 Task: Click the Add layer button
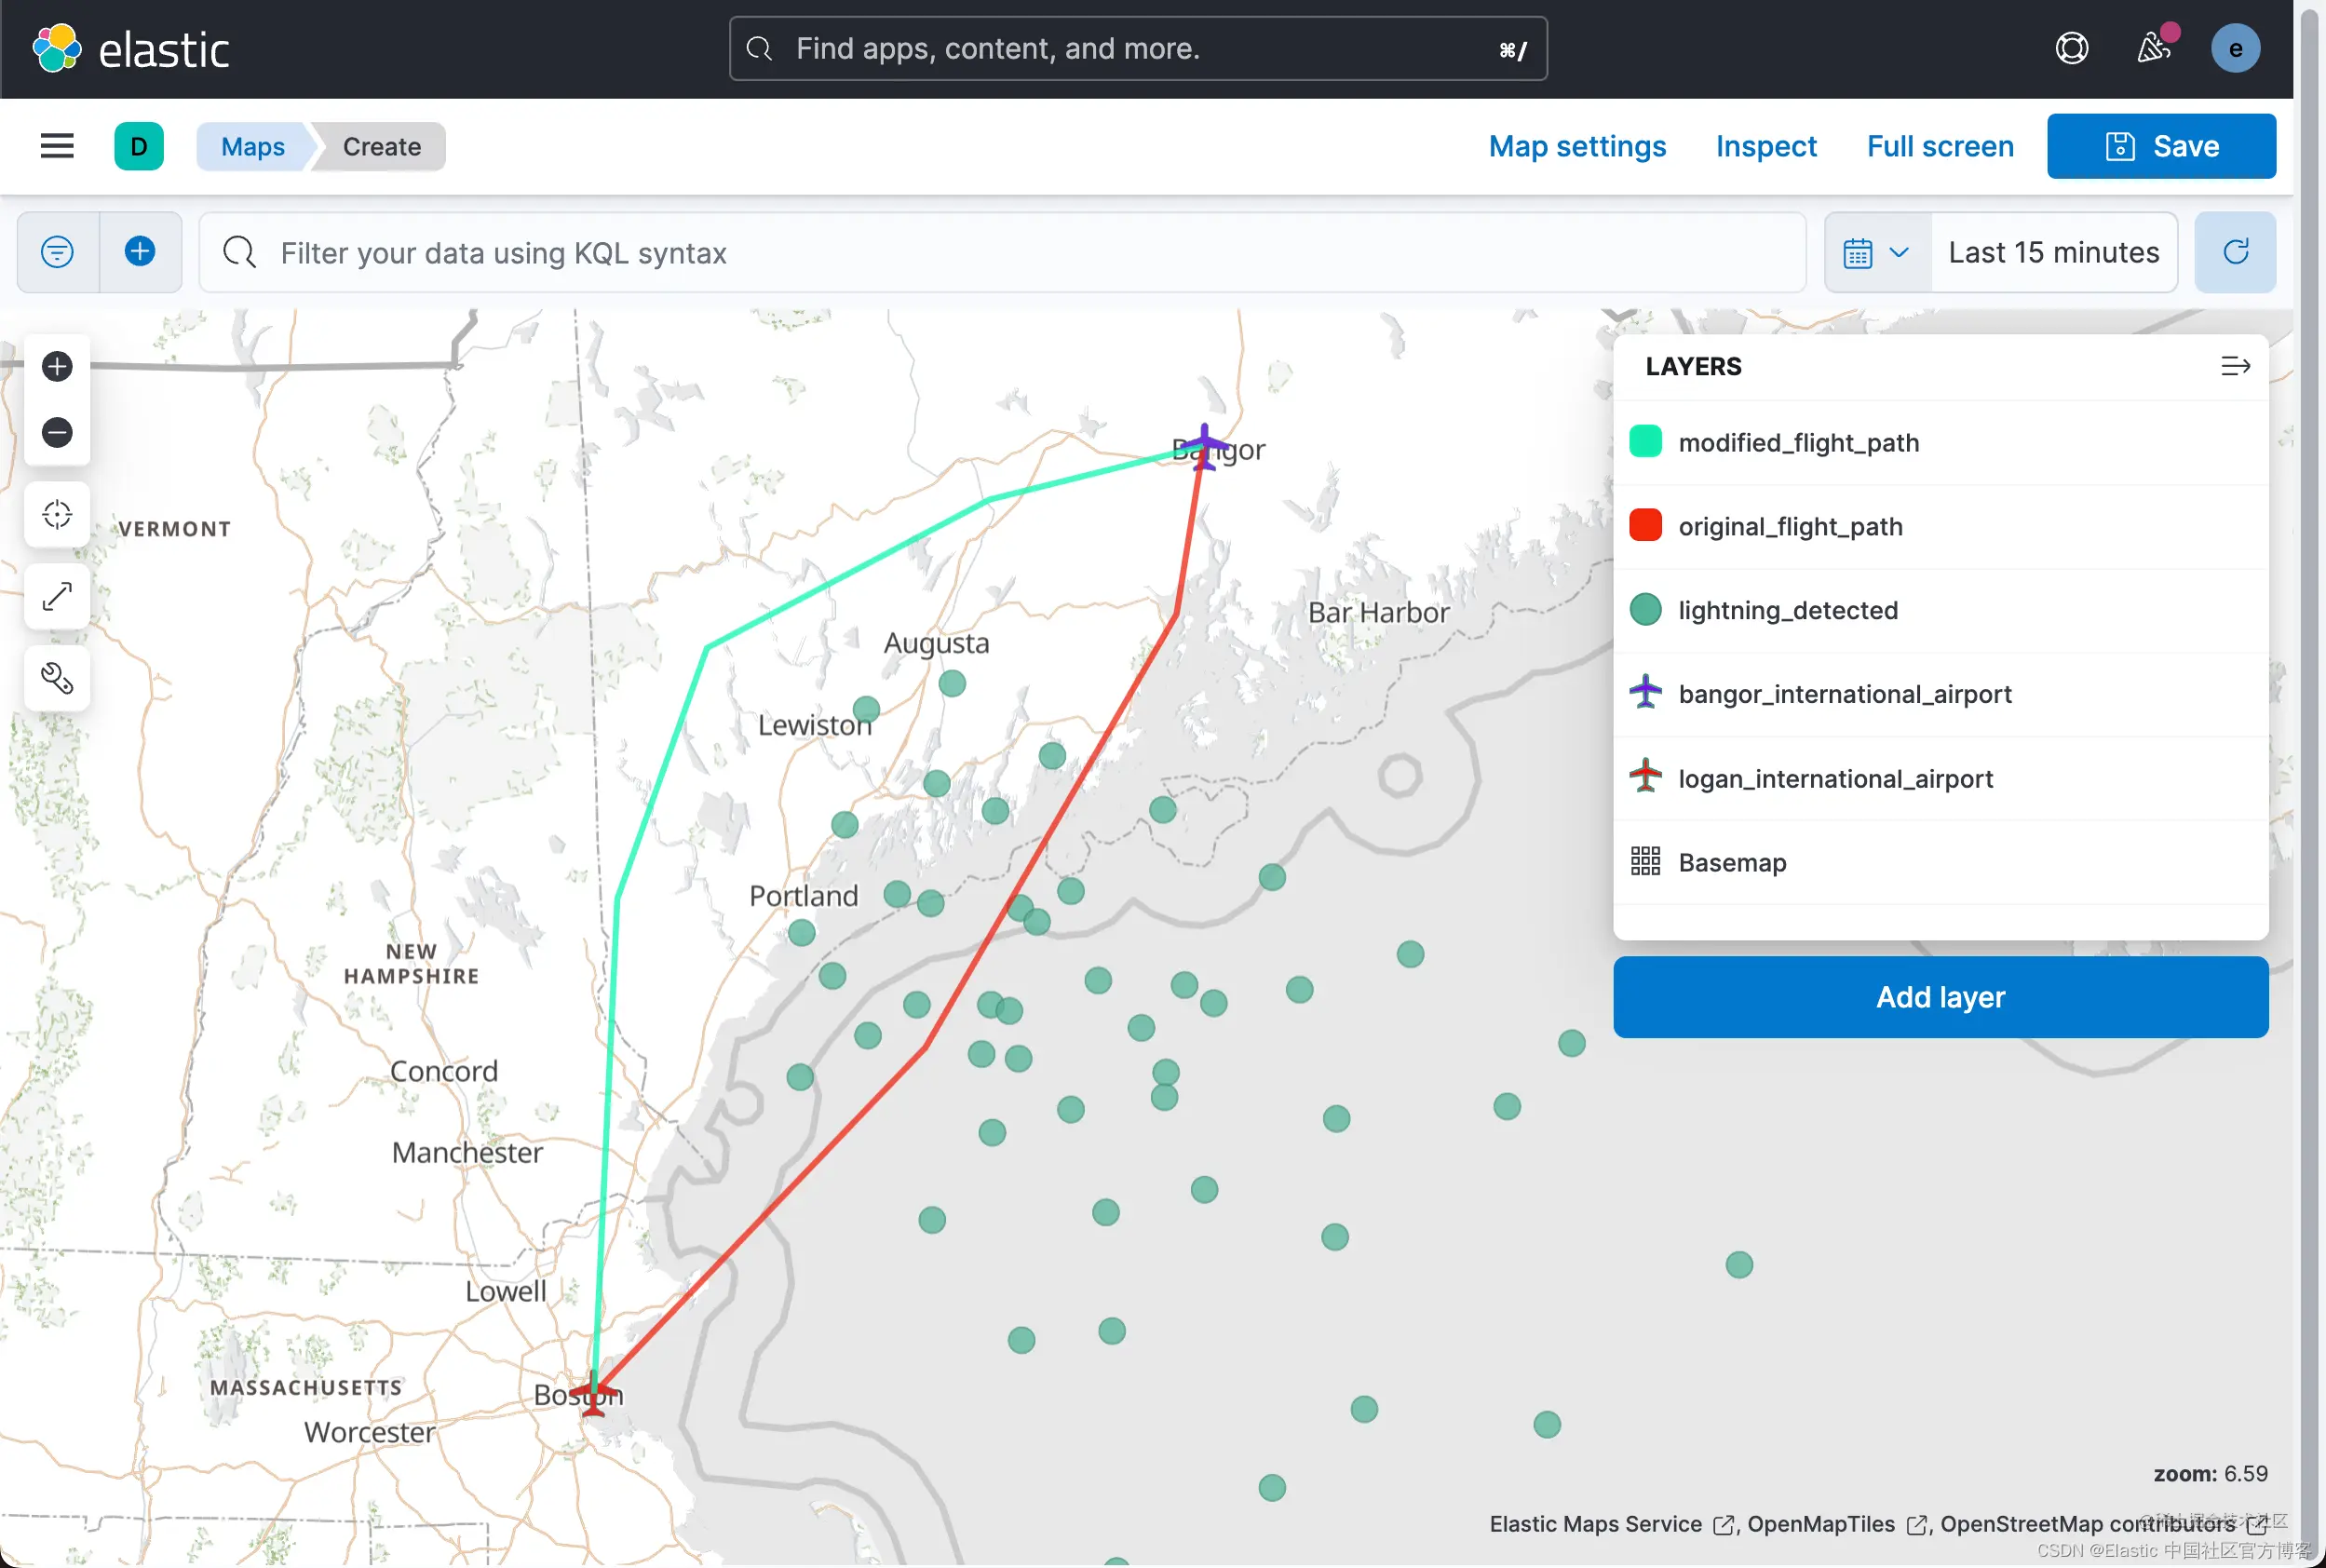click(x=1940, y=997)
